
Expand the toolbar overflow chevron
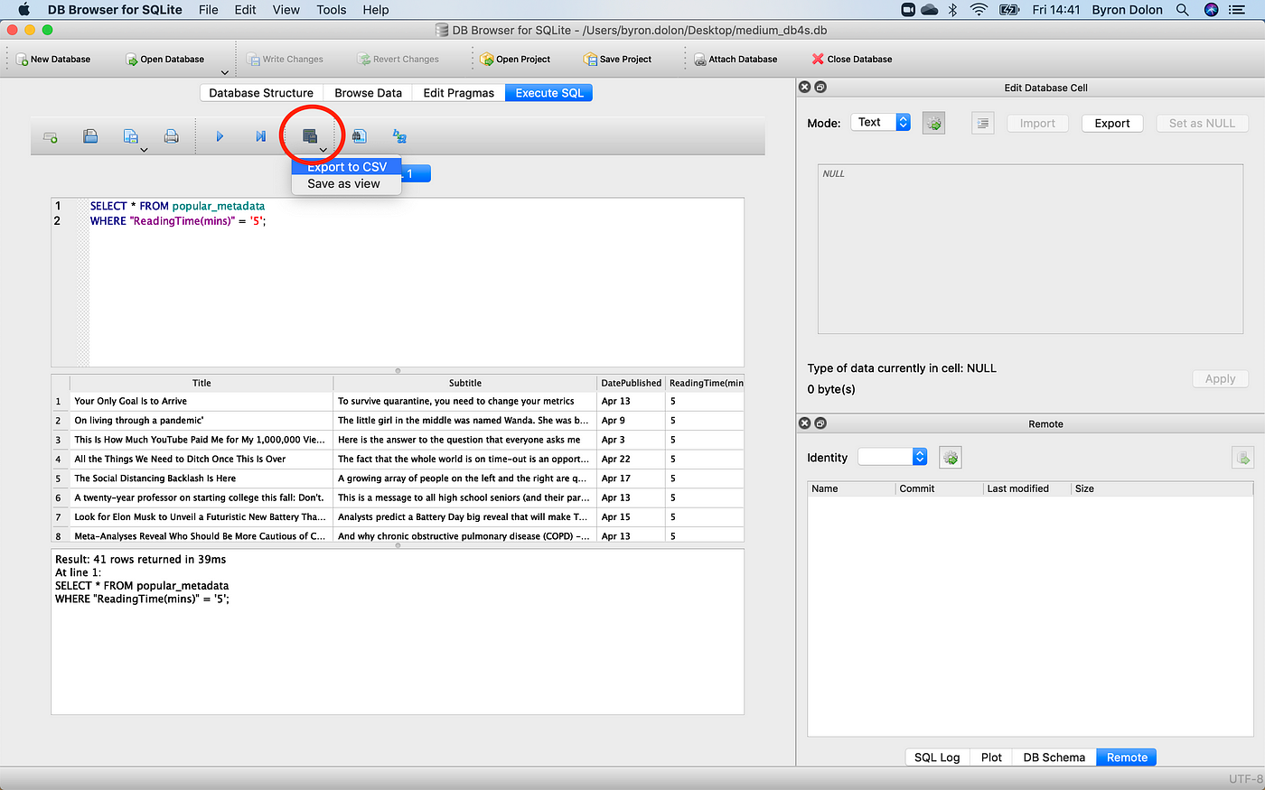225,72
